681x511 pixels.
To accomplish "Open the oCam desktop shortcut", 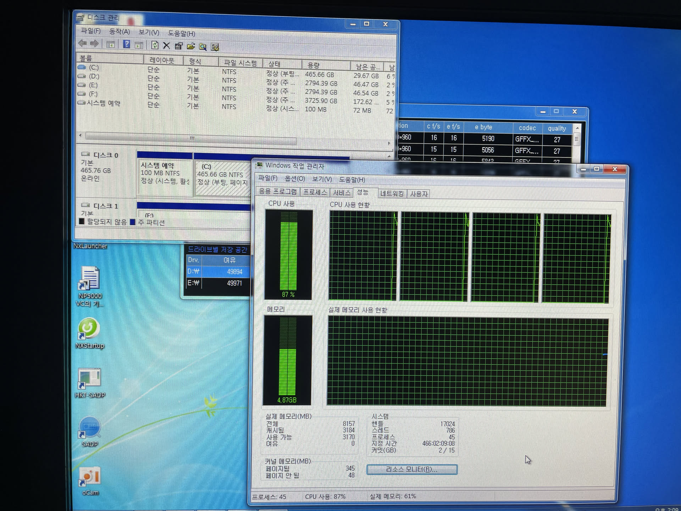I will [x=90, y=480].
